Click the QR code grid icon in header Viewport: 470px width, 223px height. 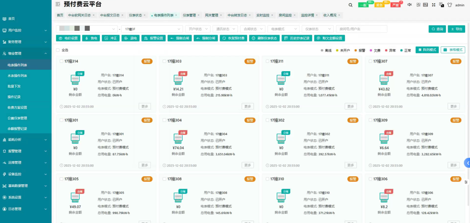point(418,5)
